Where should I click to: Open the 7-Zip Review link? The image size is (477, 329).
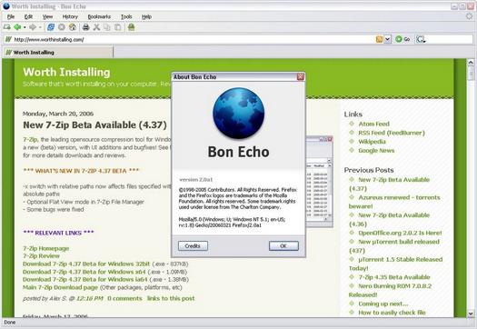41,256
